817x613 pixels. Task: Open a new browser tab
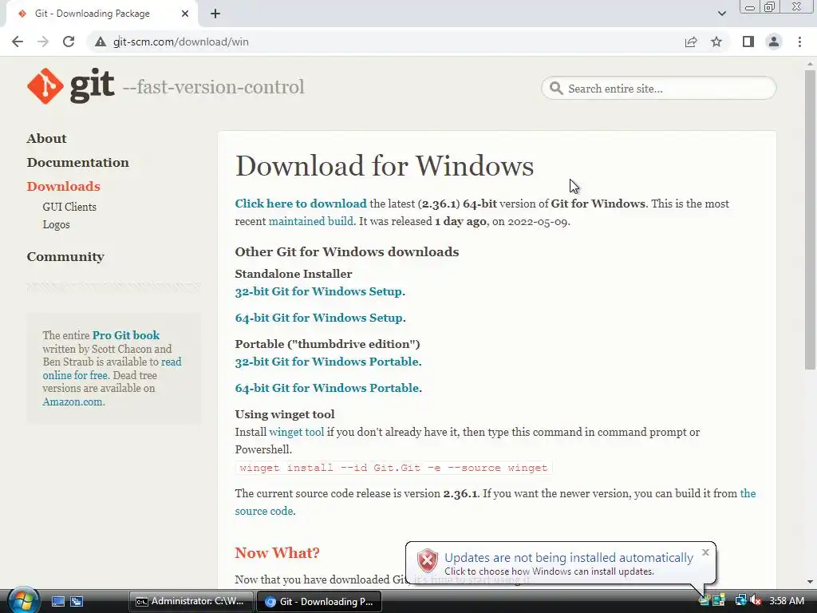(215, 14)
